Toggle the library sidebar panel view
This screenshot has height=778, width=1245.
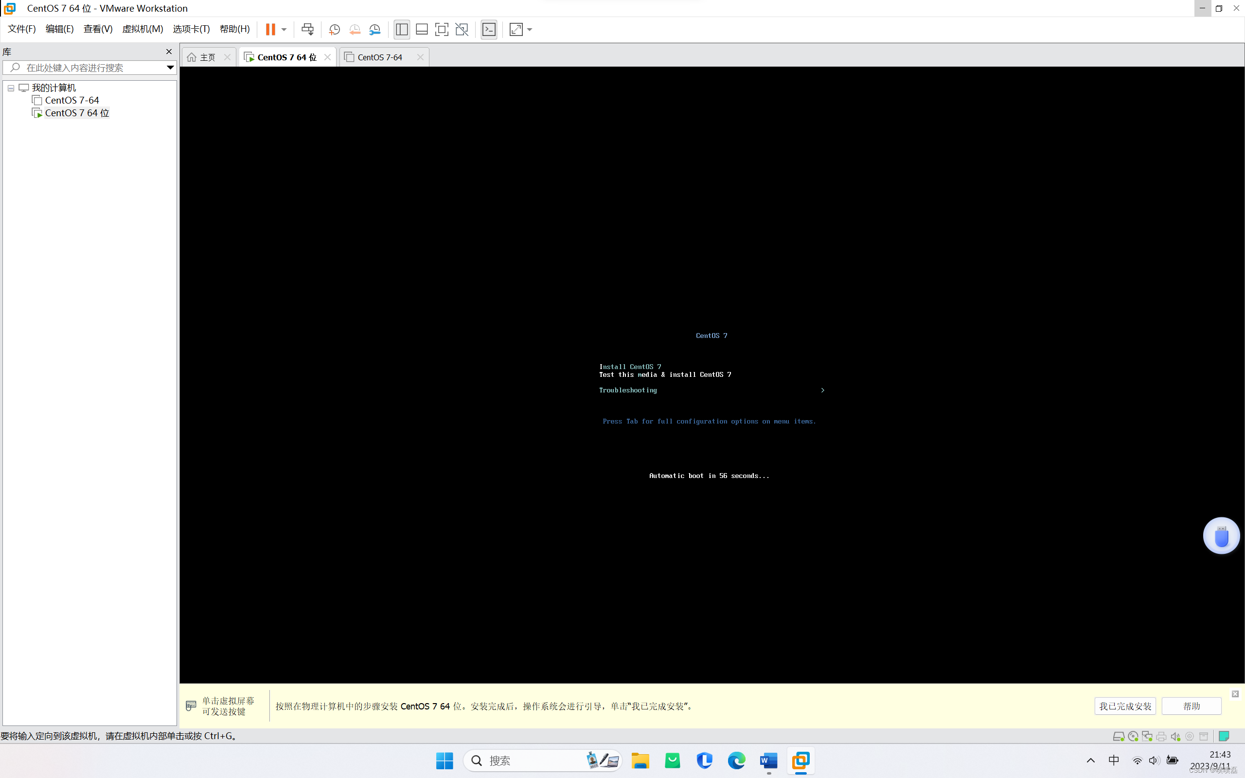(401, 29)
